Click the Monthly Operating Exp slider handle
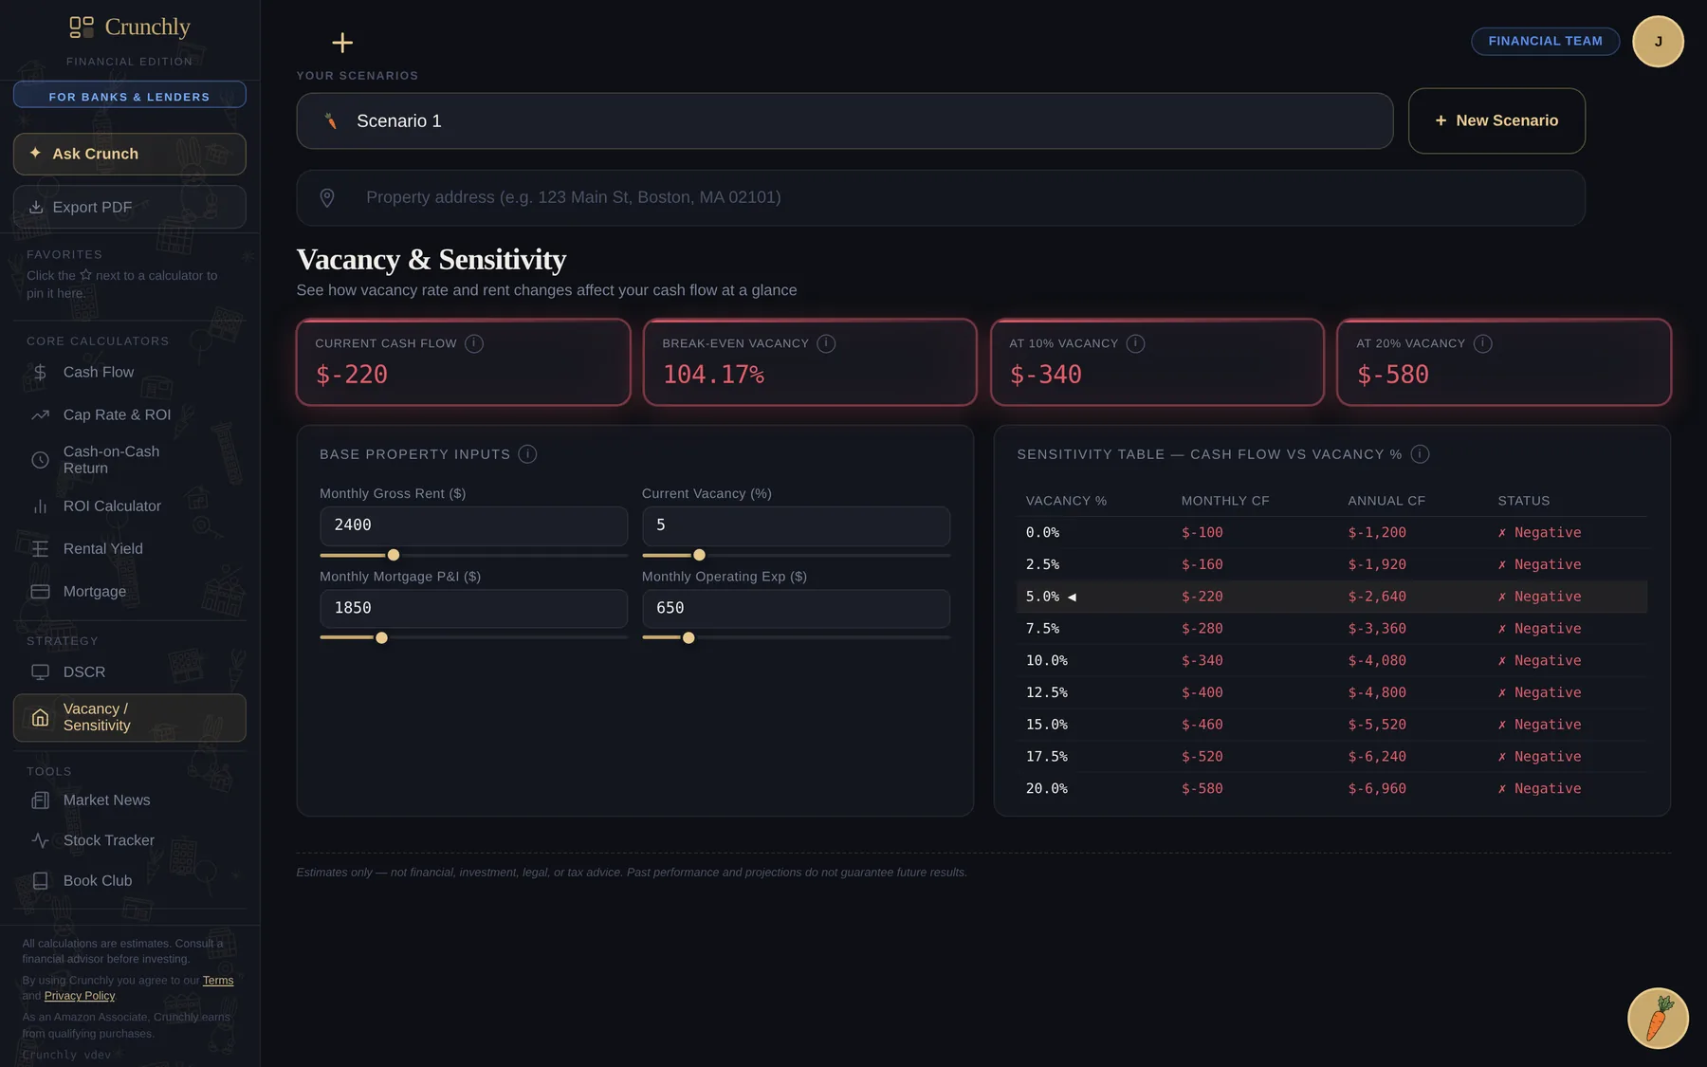 coord(688,638)
